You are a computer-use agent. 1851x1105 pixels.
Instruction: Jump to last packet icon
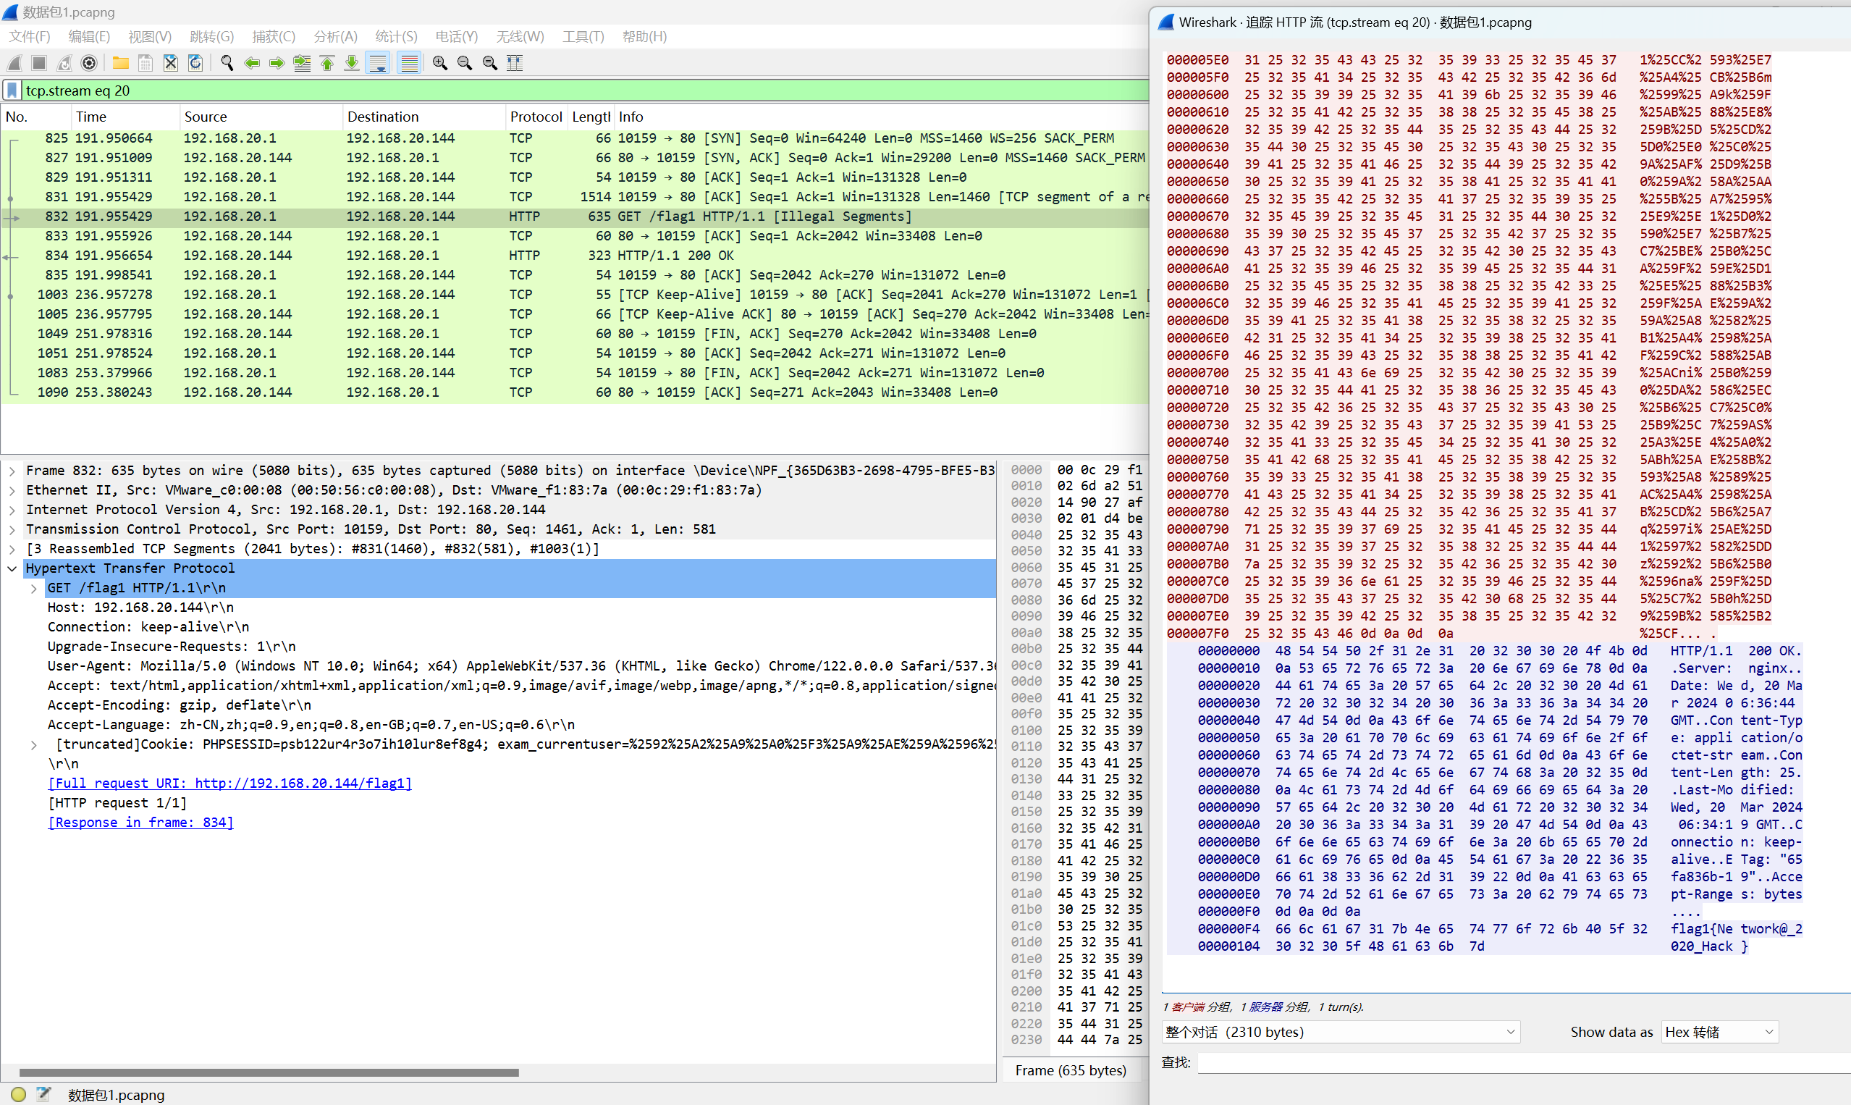coord(352,63)
